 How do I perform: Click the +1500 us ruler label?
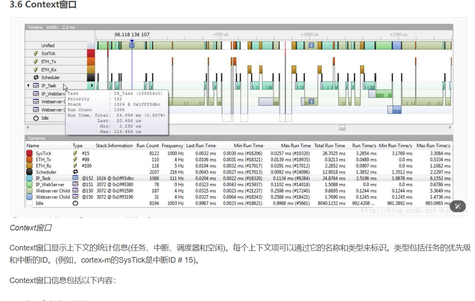coord(398,34)
